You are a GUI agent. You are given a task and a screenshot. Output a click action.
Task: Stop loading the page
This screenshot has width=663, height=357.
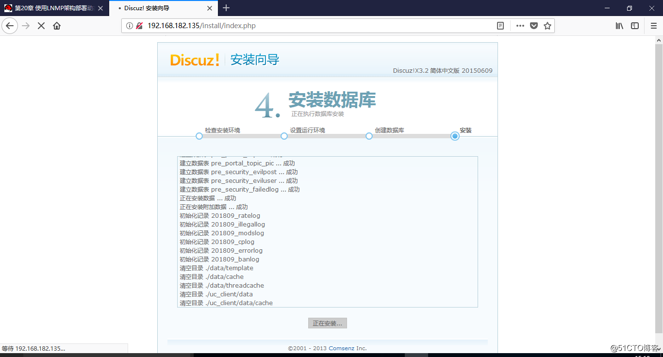[41, 26]
